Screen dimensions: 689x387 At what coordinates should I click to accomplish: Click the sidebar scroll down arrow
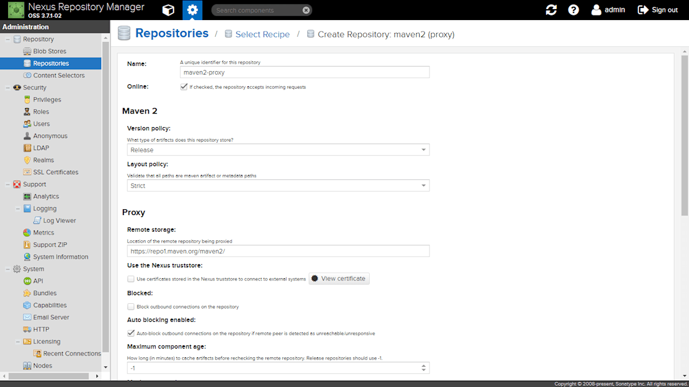105,367
